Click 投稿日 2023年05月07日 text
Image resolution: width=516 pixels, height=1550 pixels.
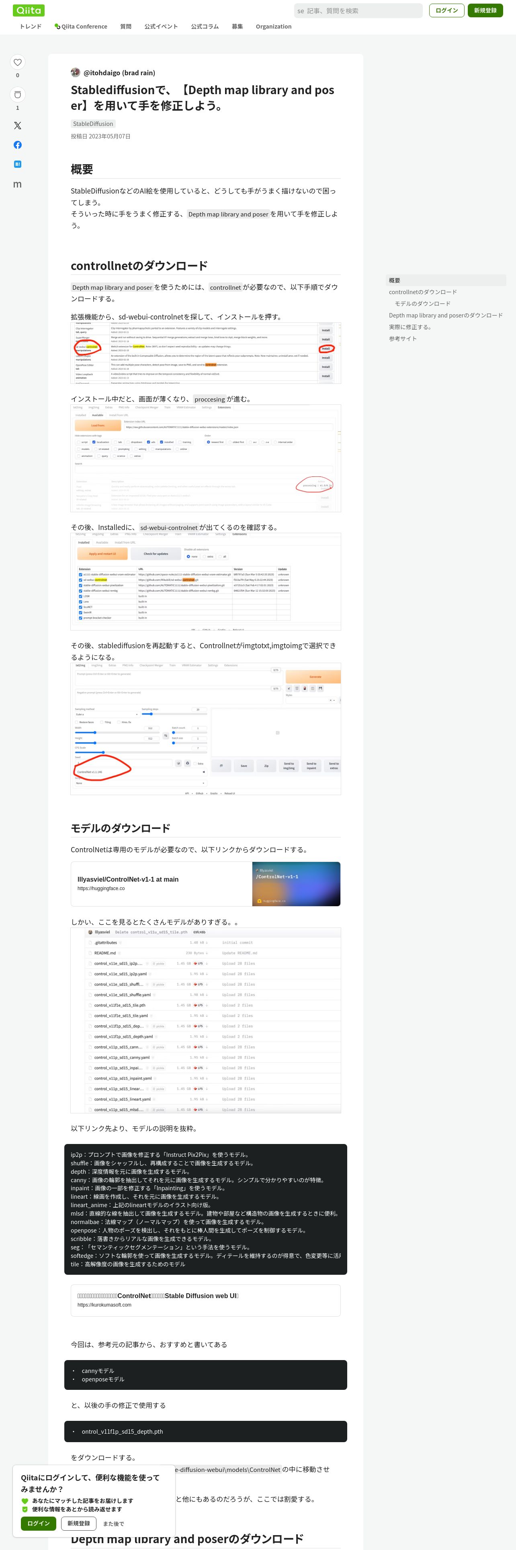[100, 136]
